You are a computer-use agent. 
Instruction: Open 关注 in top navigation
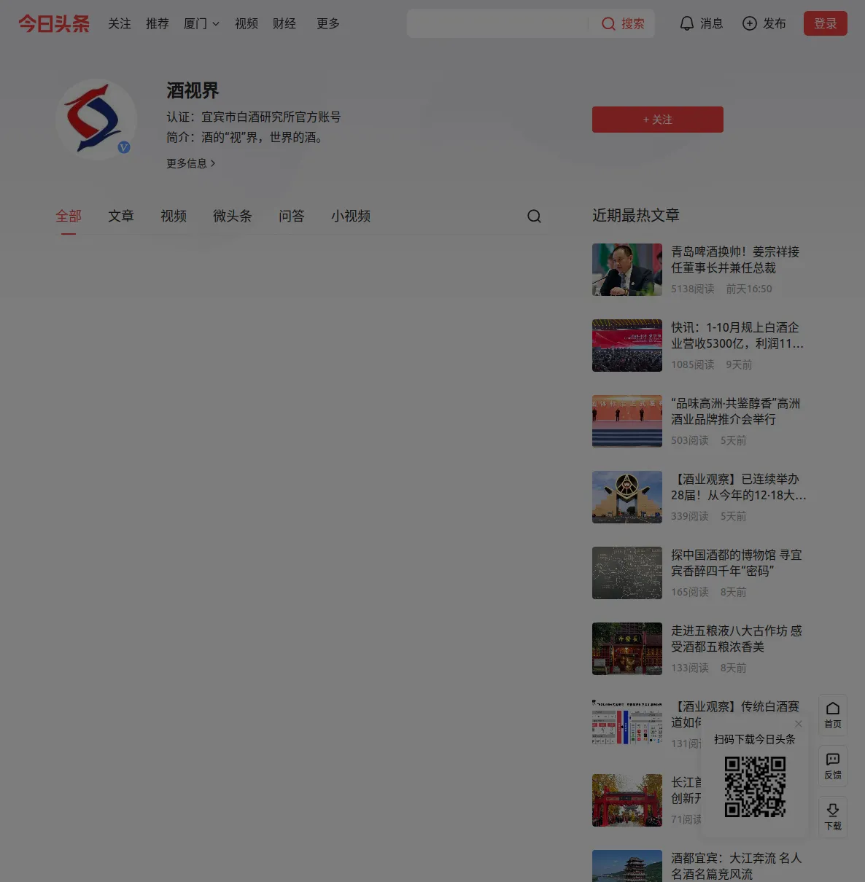(120, 23)
